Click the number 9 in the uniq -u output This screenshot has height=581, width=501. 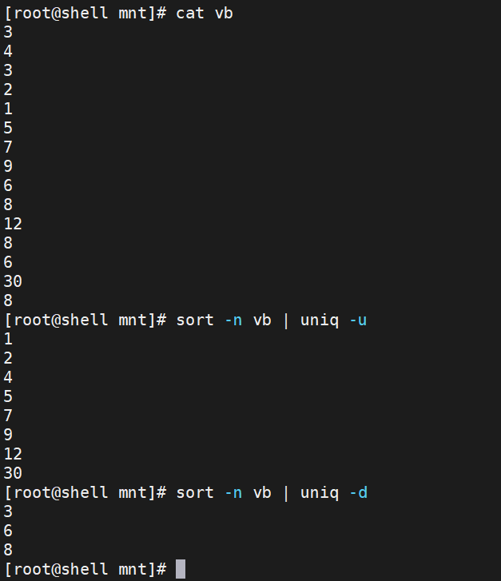[8, 435]
